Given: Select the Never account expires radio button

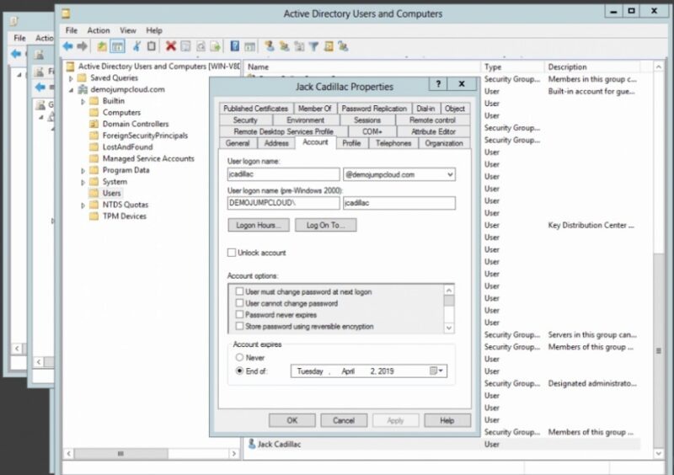Looking at the screenshot, I should 239,358.
